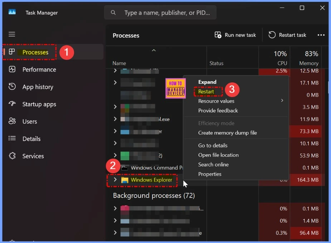This screenshot has width=331, height=243.
Task: Select the Windows Command Processor row
Action: (x=157, y=168)
